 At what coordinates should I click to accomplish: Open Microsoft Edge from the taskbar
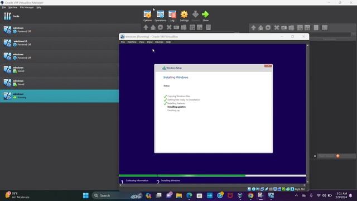(x=189, y=195)
